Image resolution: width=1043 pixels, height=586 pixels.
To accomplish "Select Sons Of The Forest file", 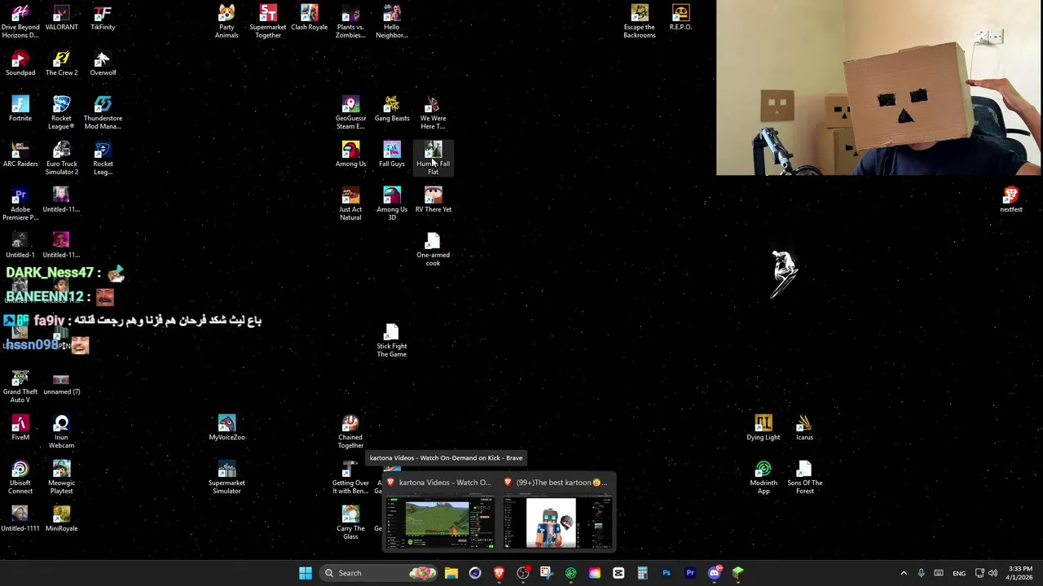I will 805,478.
